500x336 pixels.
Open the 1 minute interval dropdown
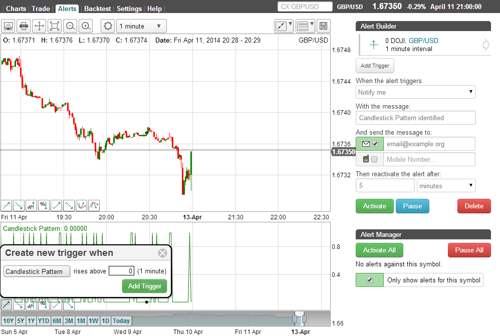pyautogui.click(x=142, y=26)
